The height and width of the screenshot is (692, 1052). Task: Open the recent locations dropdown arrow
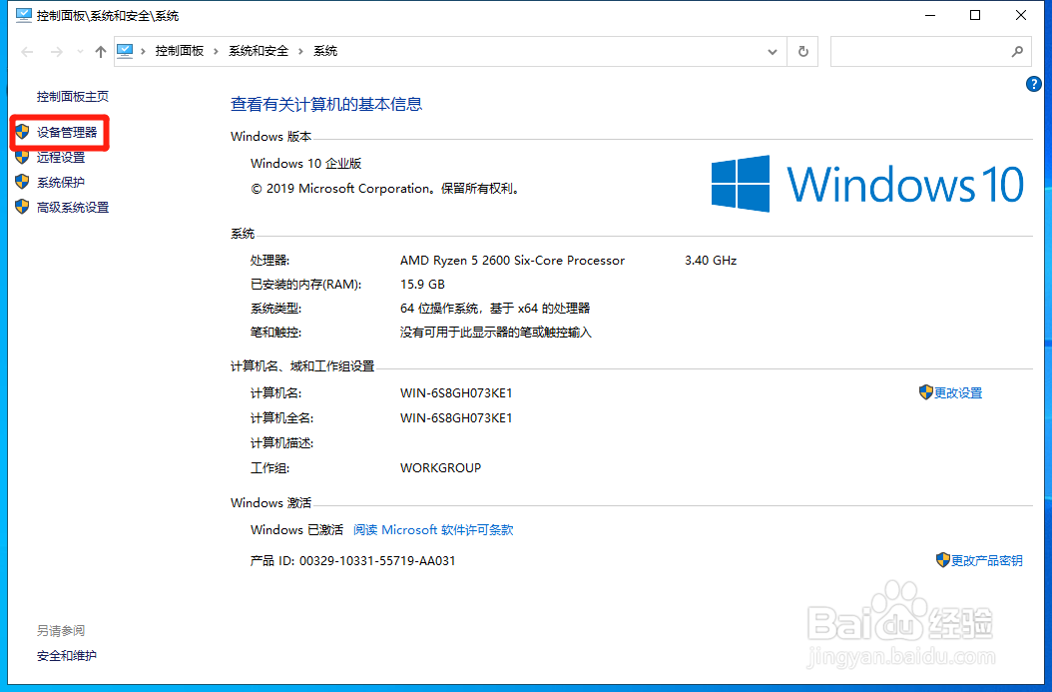80,52
